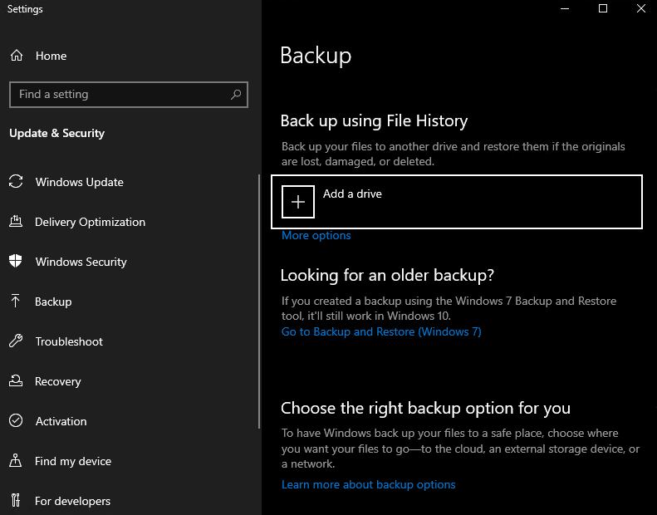Screen dimensions: 657x515
Task: Click the Delivery Optimization icon
Action: coord(16,222)
